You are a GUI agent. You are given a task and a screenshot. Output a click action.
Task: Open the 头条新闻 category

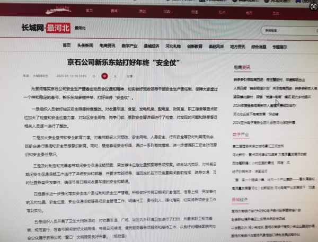85,46
